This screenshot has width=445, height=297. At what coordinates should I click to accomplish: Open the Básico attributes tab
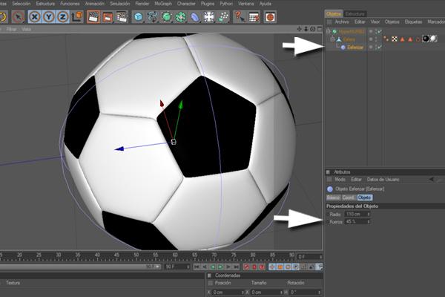(333, 198)
